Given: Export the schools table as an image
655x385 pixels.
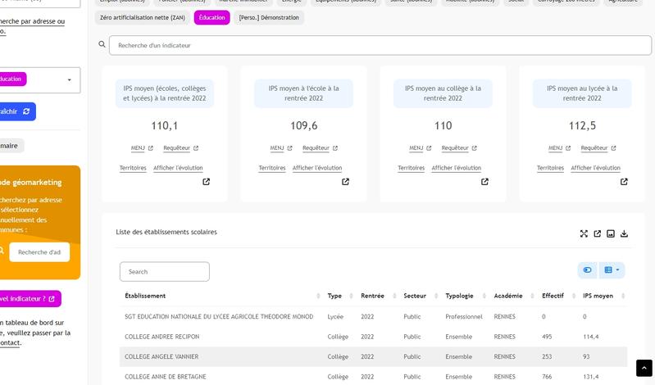Looking at the screenshot, I should (611, 233).
